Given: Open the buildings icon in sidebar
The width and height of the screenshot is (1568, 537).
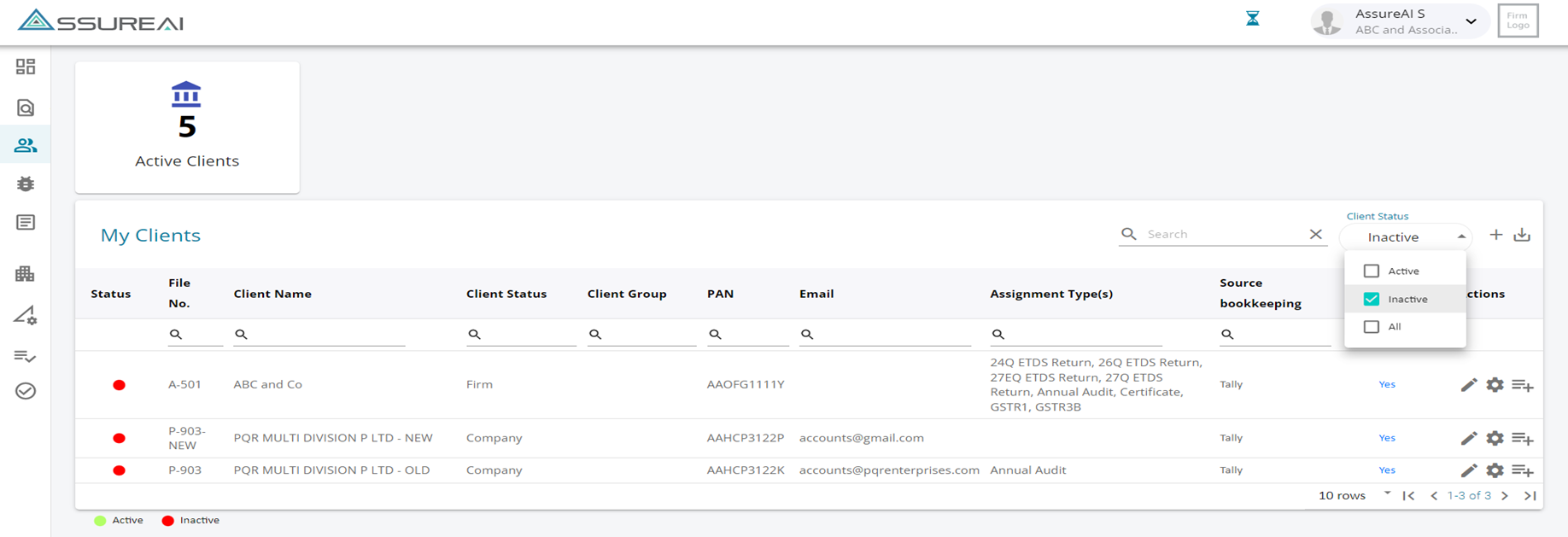Looking at the screenshot, I should click(26, 274).
